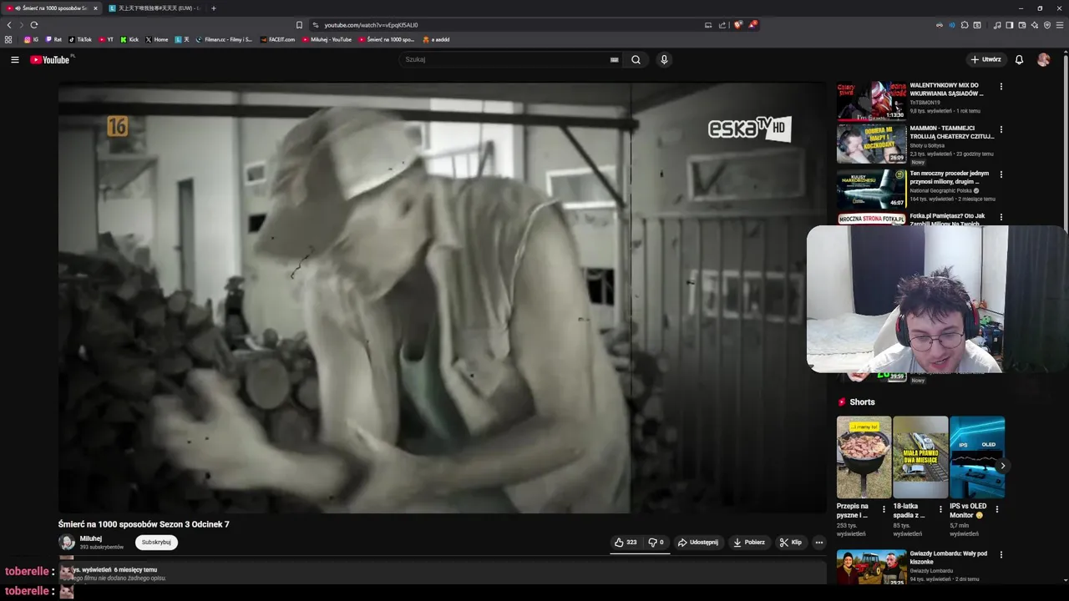The width and height of the screenshot is (1069, 601).
Task: Open the apps grid icon in bookmarks bar
Action: (8, 39)
